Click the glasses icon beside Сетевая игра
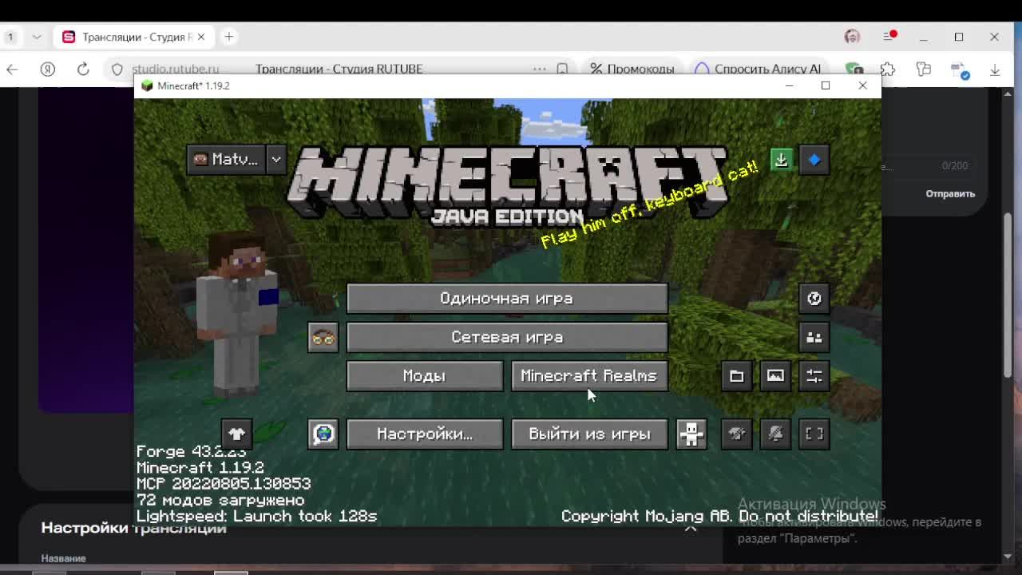 coord(323,337)
